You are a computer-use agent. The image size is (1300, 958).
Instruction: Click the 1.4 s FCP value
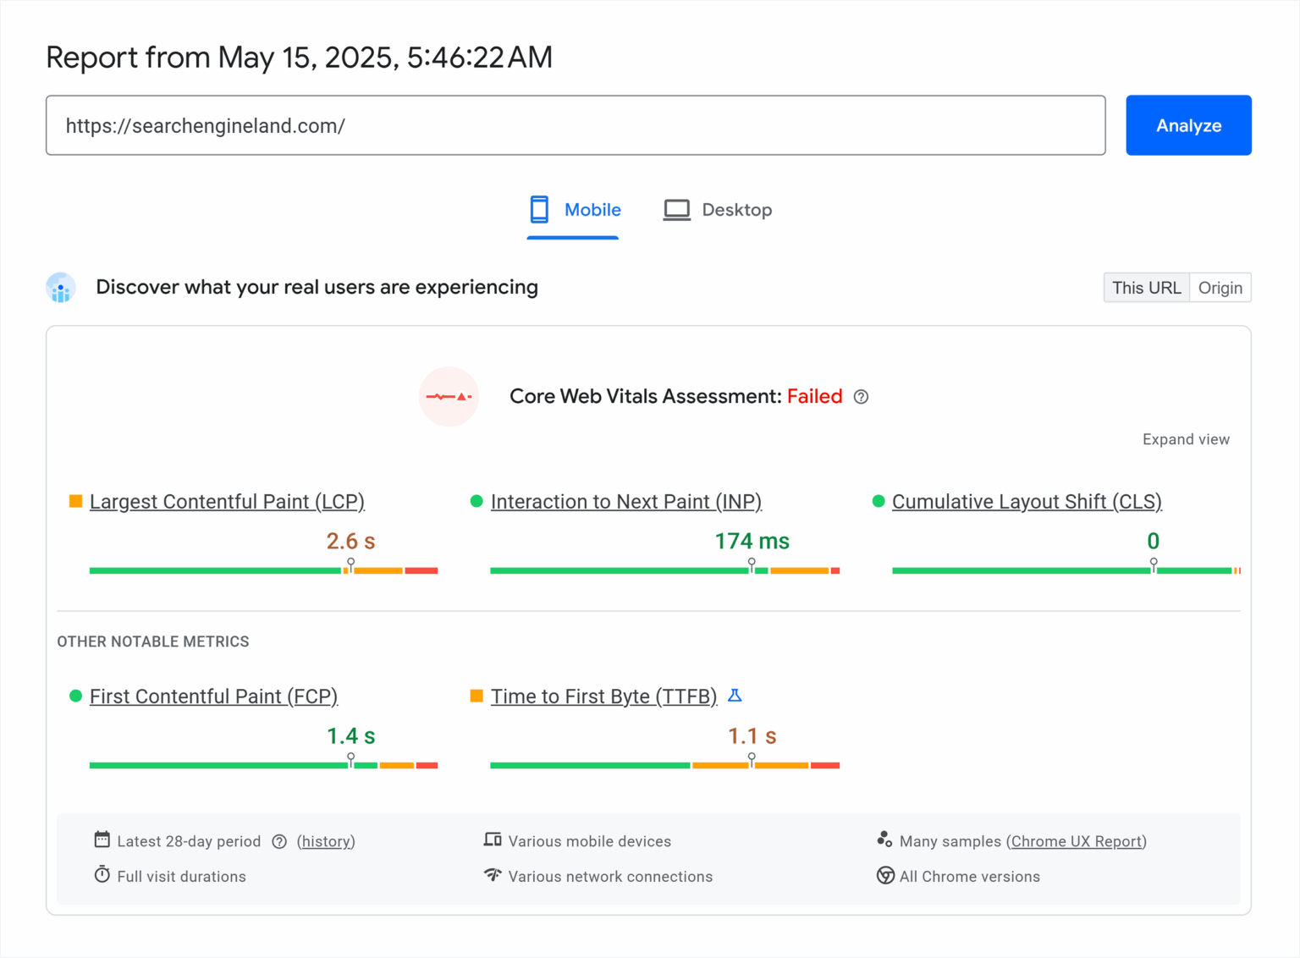(350, 735)
